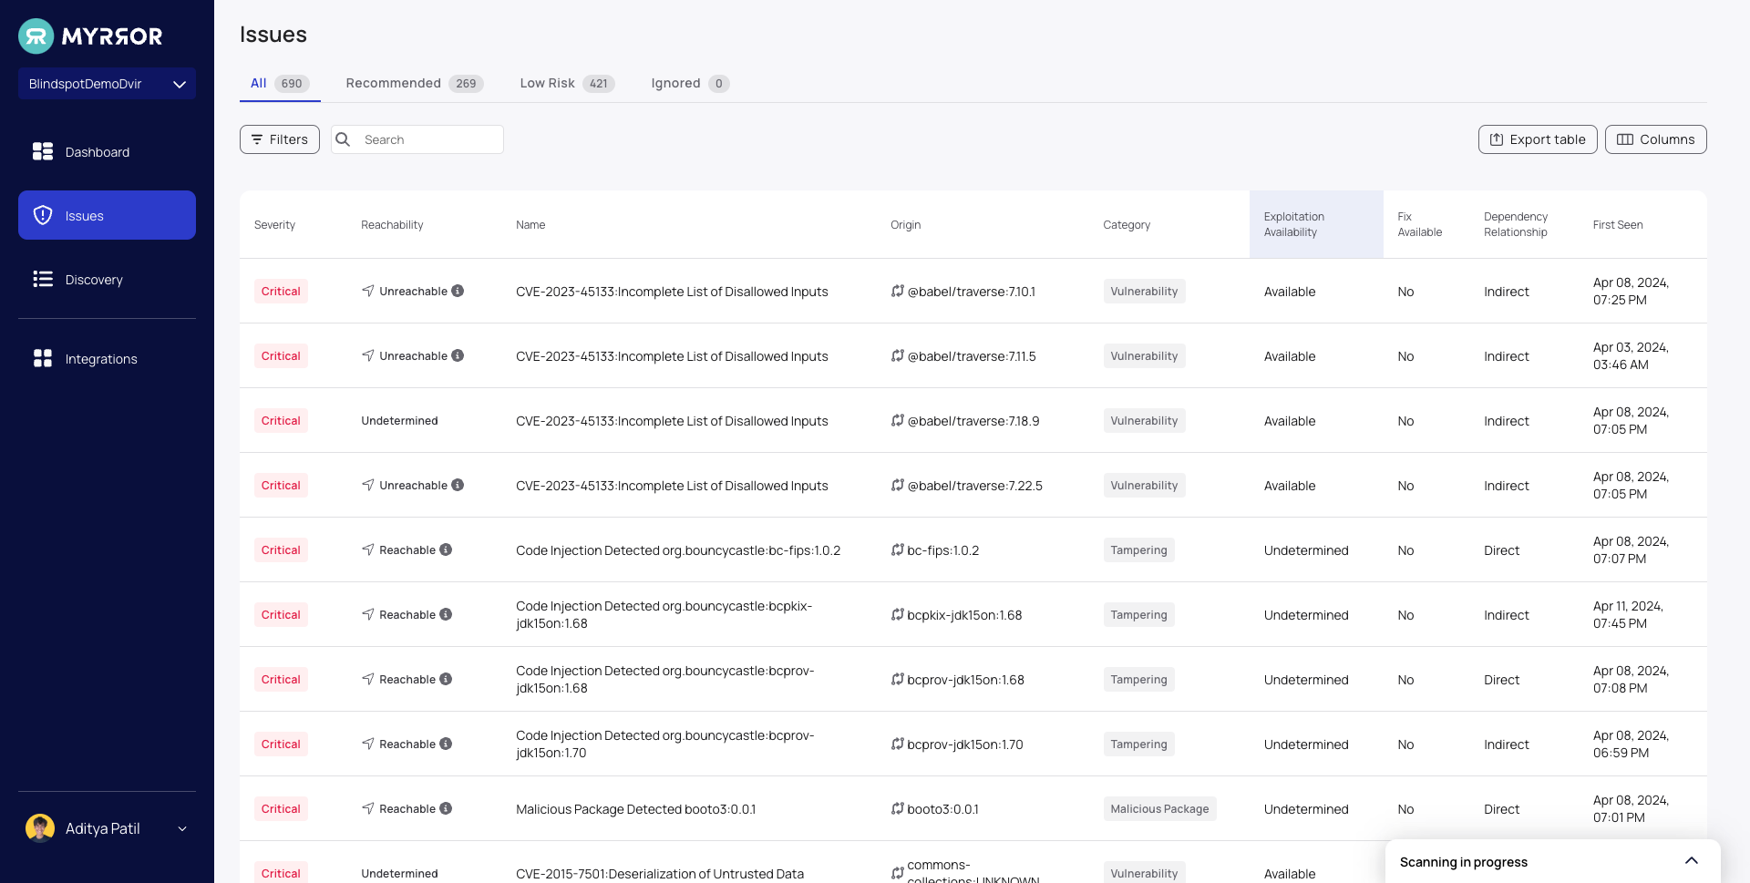This screenshot has width=1750, height=883.
Task: Sort by Category column header
Action: (x=1127, y=224)
